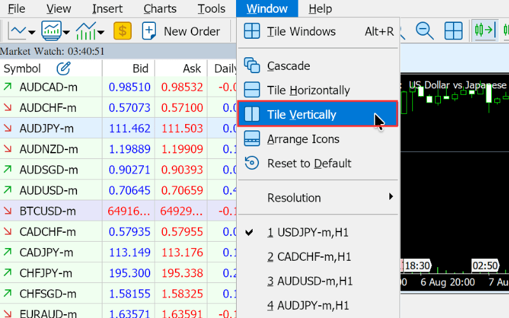This screenshot has height=318, width=509.
Task: Click the CHFJPY-m bid price 195.300
Action: [130, 273]
